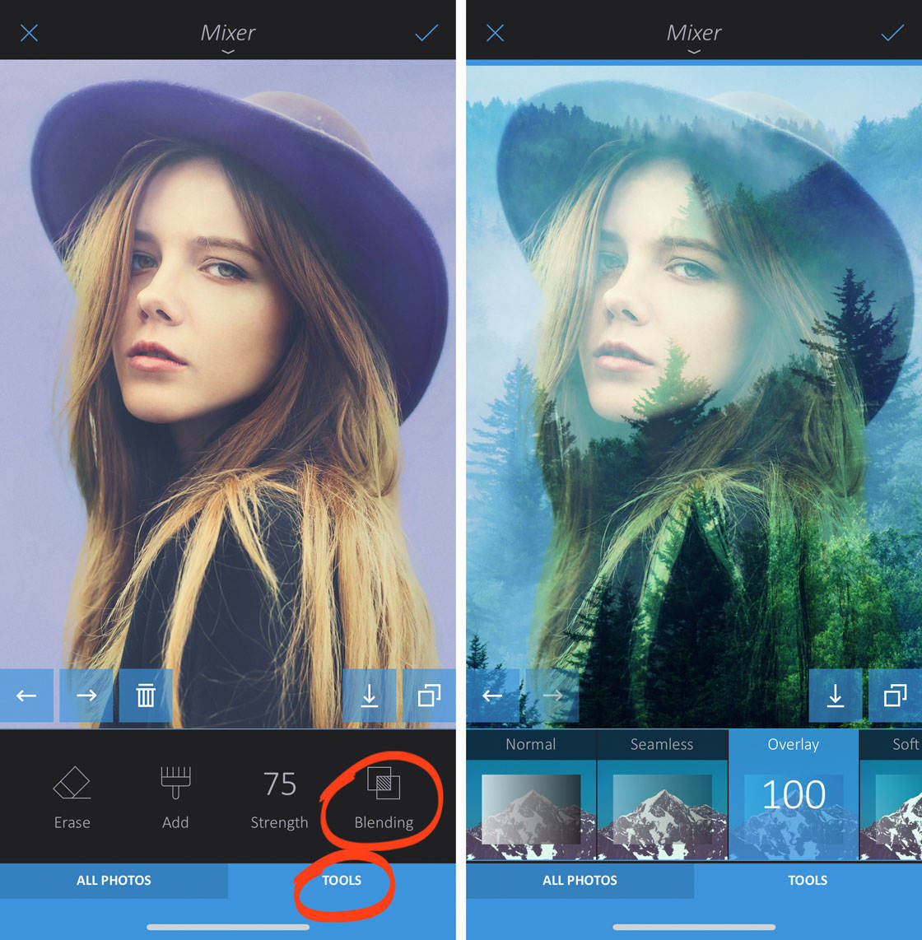Open the Blending tool

tap(384, 798)
